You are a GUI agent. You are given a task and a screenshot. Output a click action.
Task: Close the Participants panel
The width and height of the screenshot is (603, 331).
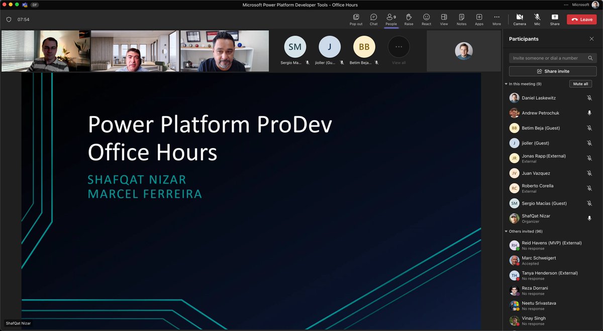tap(591, 39)
